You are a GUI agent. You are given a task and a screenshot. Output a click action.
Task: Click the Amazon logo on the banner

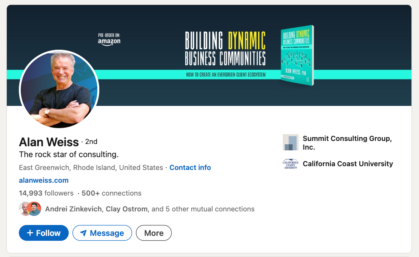[109, 41]
